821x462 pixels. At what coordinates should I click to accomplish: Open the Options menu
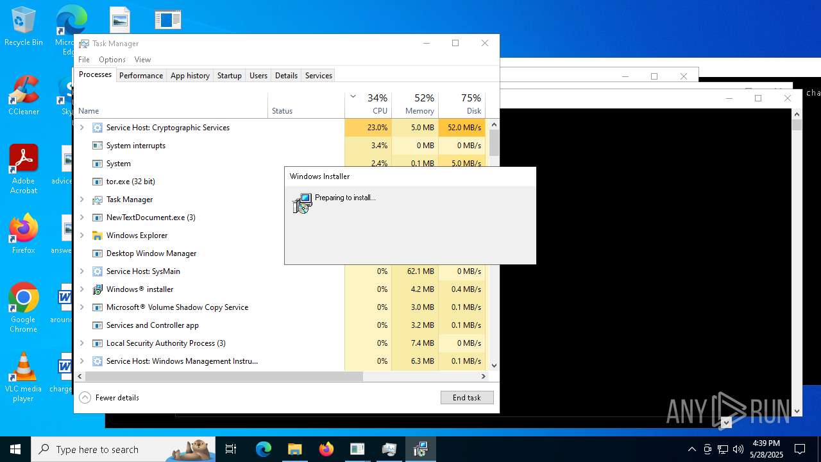[x=112, y=60]
